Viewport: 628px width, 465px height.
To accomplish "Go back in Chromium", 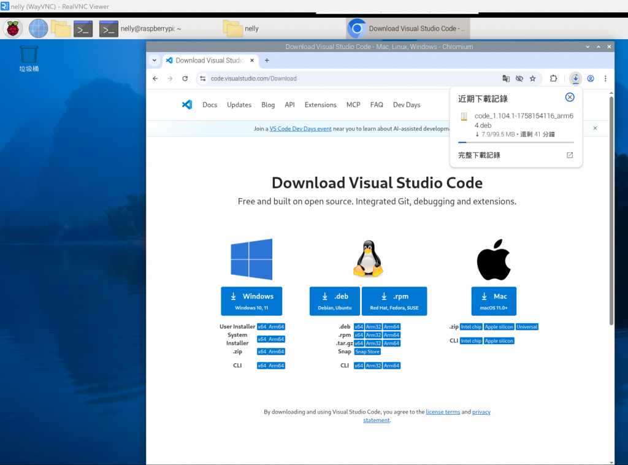I will pyautogui.click(x=155, y=79).
